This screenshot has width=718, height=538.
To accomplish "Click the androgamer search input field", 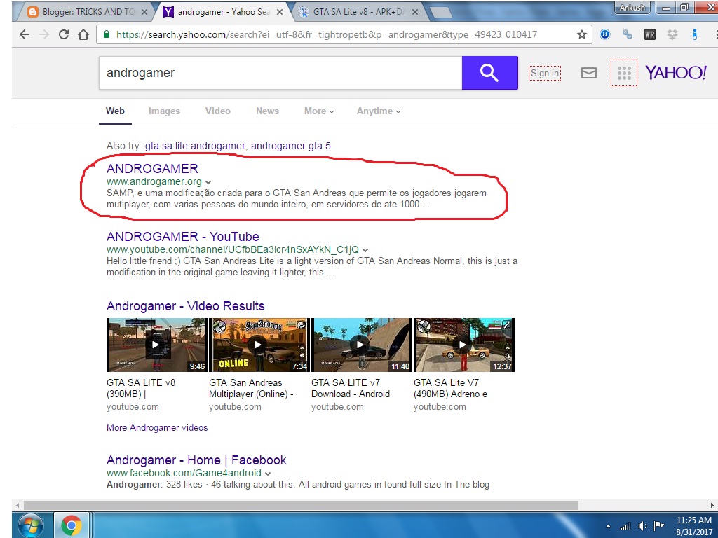I will point(280,73).
